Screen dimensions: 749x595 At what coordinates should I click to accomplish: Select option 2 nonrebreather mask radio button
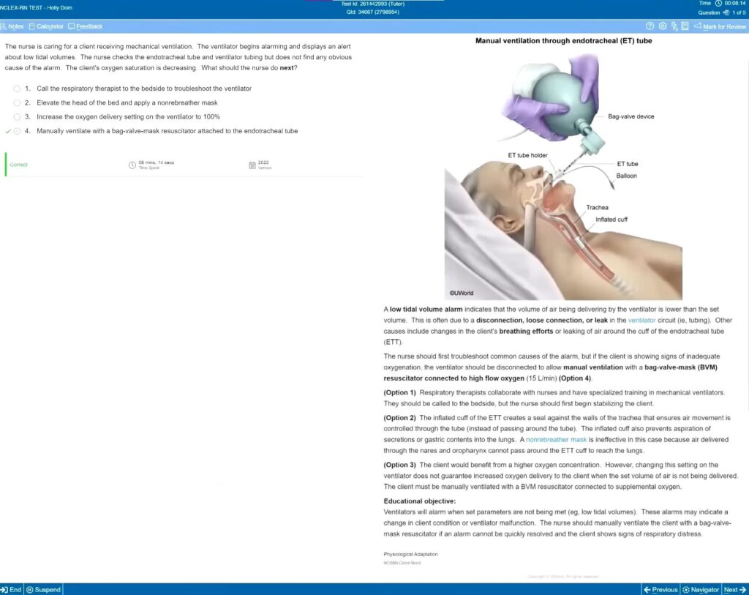coord(17,103)
